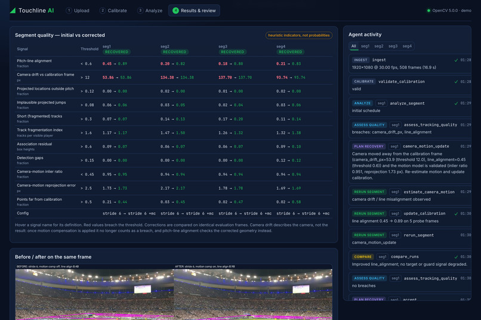Click the checkmark on the ingest entry
Image resolution: width=481 pixels, height=320 pixels.
[456, 60]
